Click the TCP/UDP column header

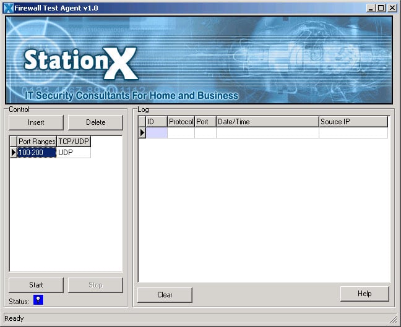(x=74, y=142)
